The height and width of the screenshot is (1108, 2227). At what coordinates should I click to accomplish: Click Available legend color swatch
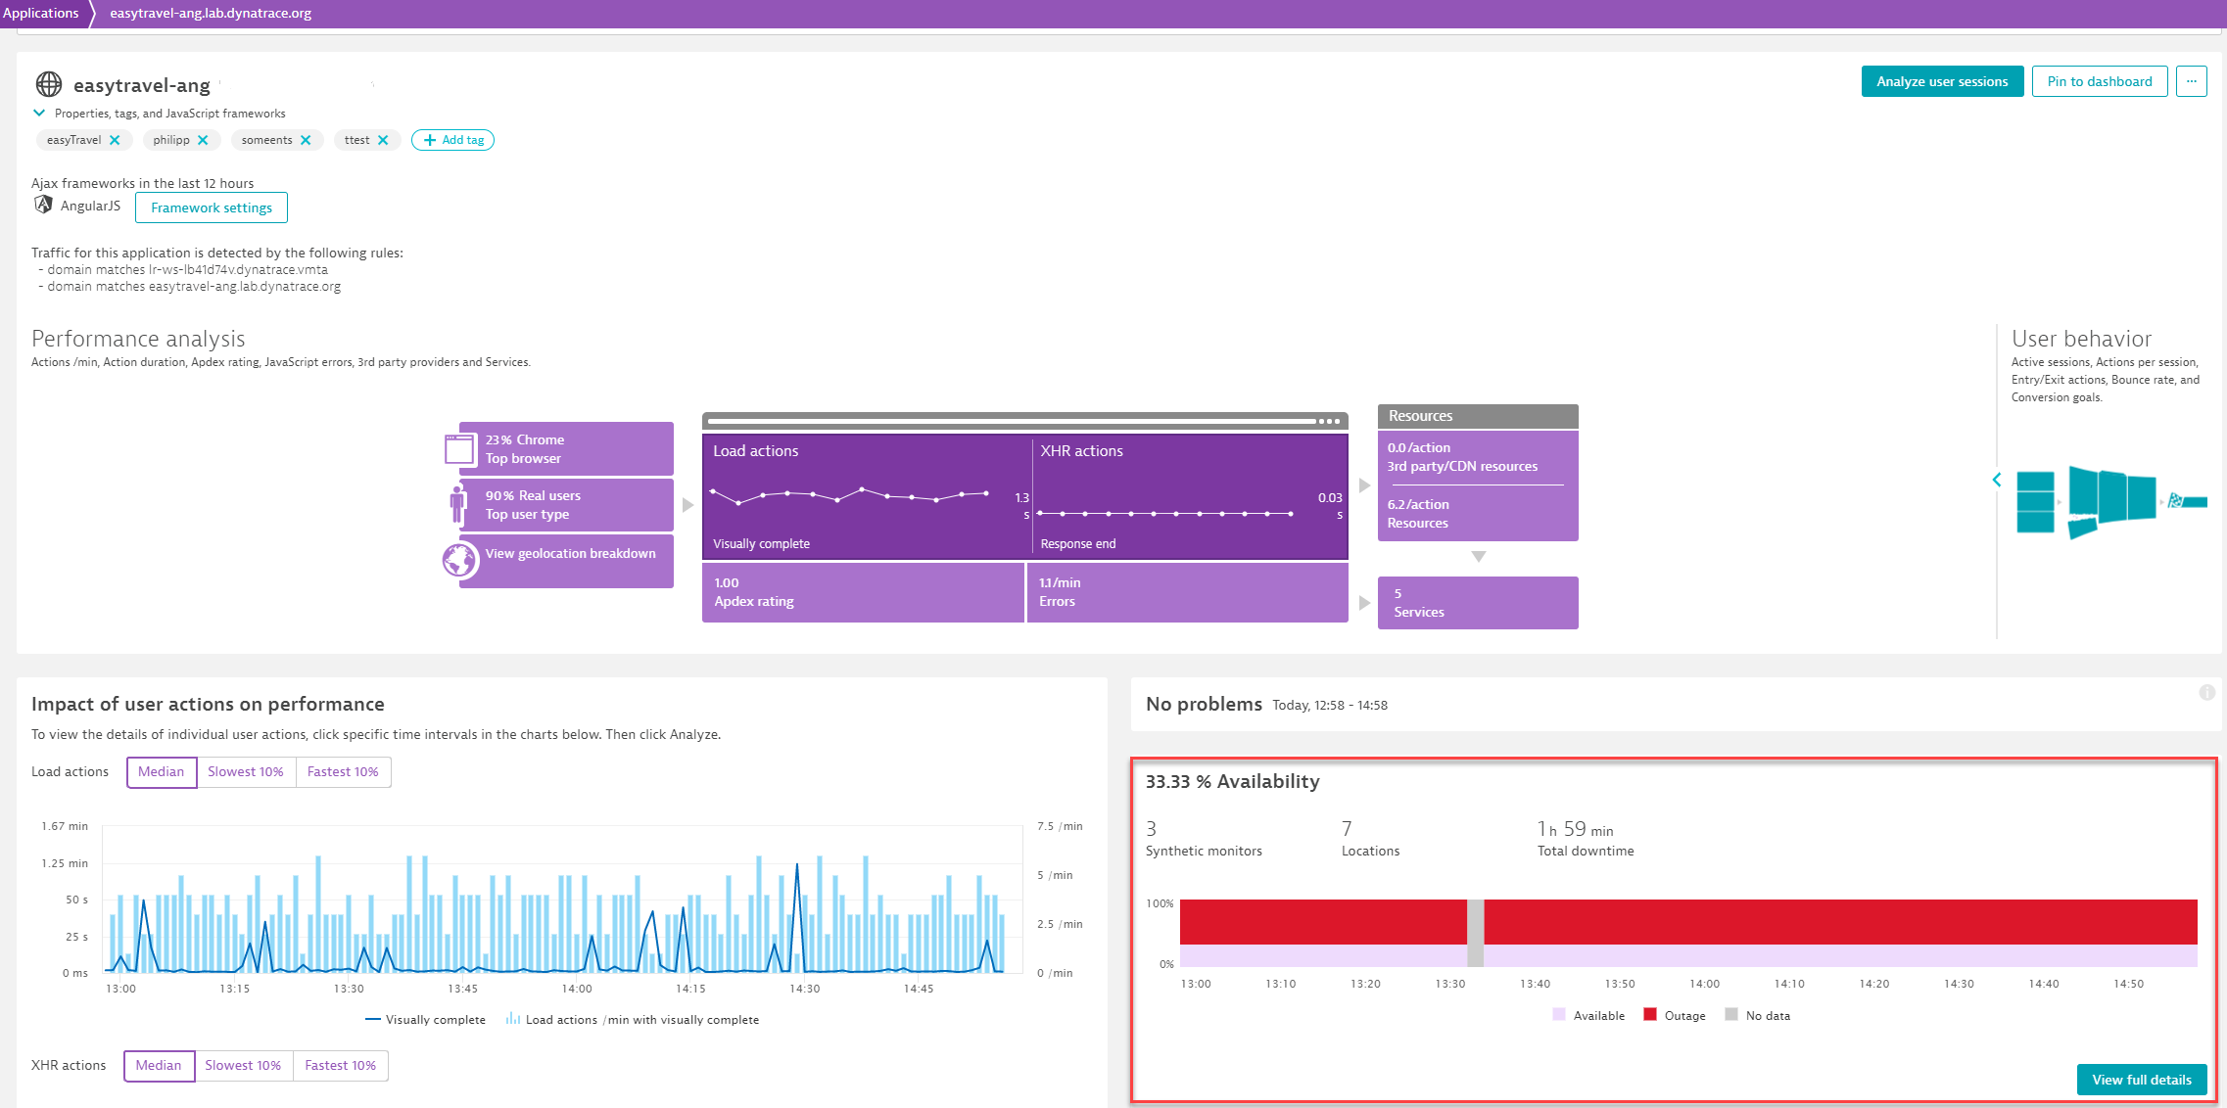(1559, 1015)
